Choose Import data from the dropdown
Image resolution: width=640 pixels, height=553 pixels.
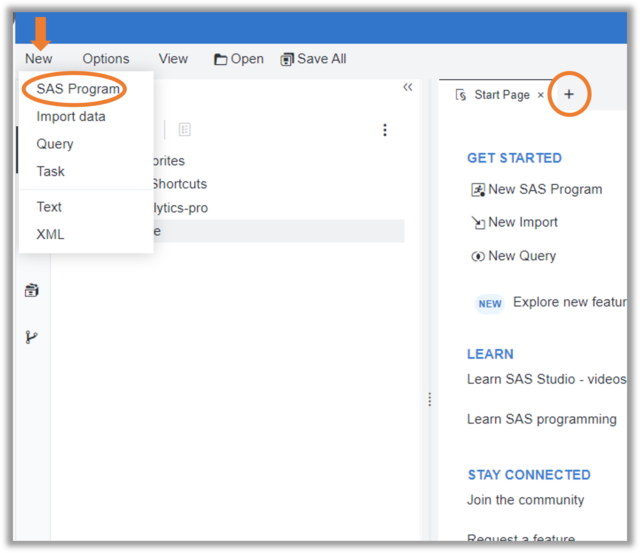click(71, 117)
